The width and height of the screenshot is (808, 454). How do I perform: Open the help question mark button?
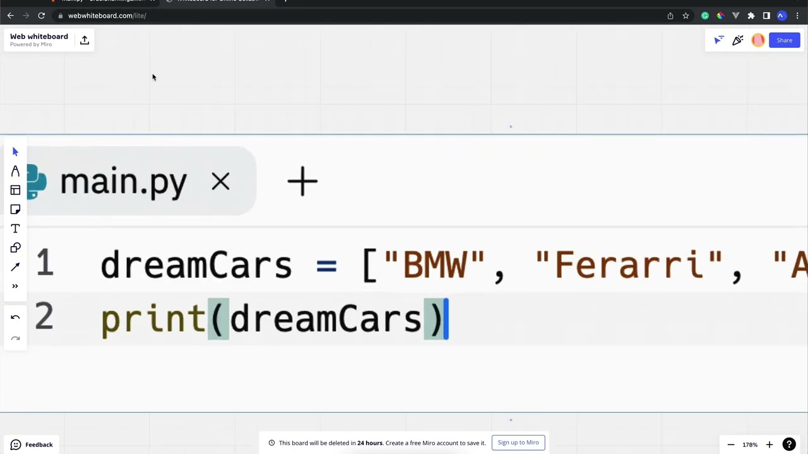point(789,445)
